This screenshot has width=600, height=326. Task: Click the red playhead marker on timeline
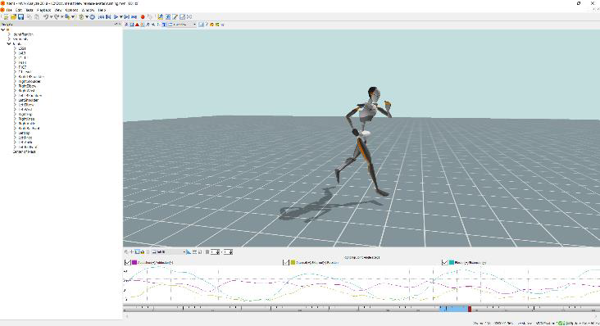pos(470,309)
